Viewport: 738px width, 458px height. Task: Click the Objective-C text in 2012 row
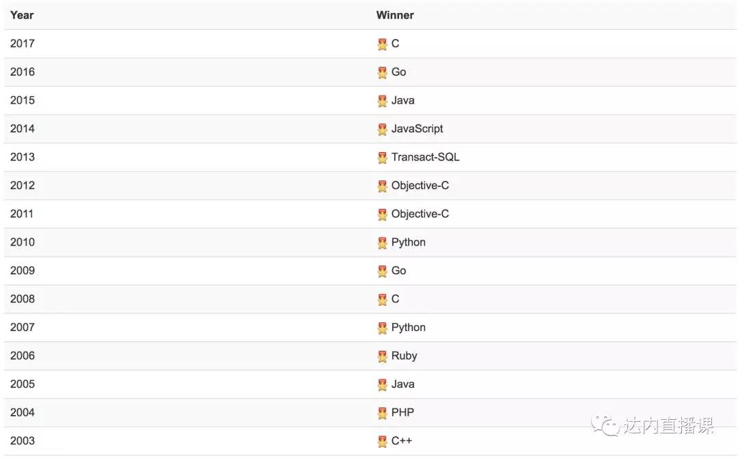pos(420,185)
